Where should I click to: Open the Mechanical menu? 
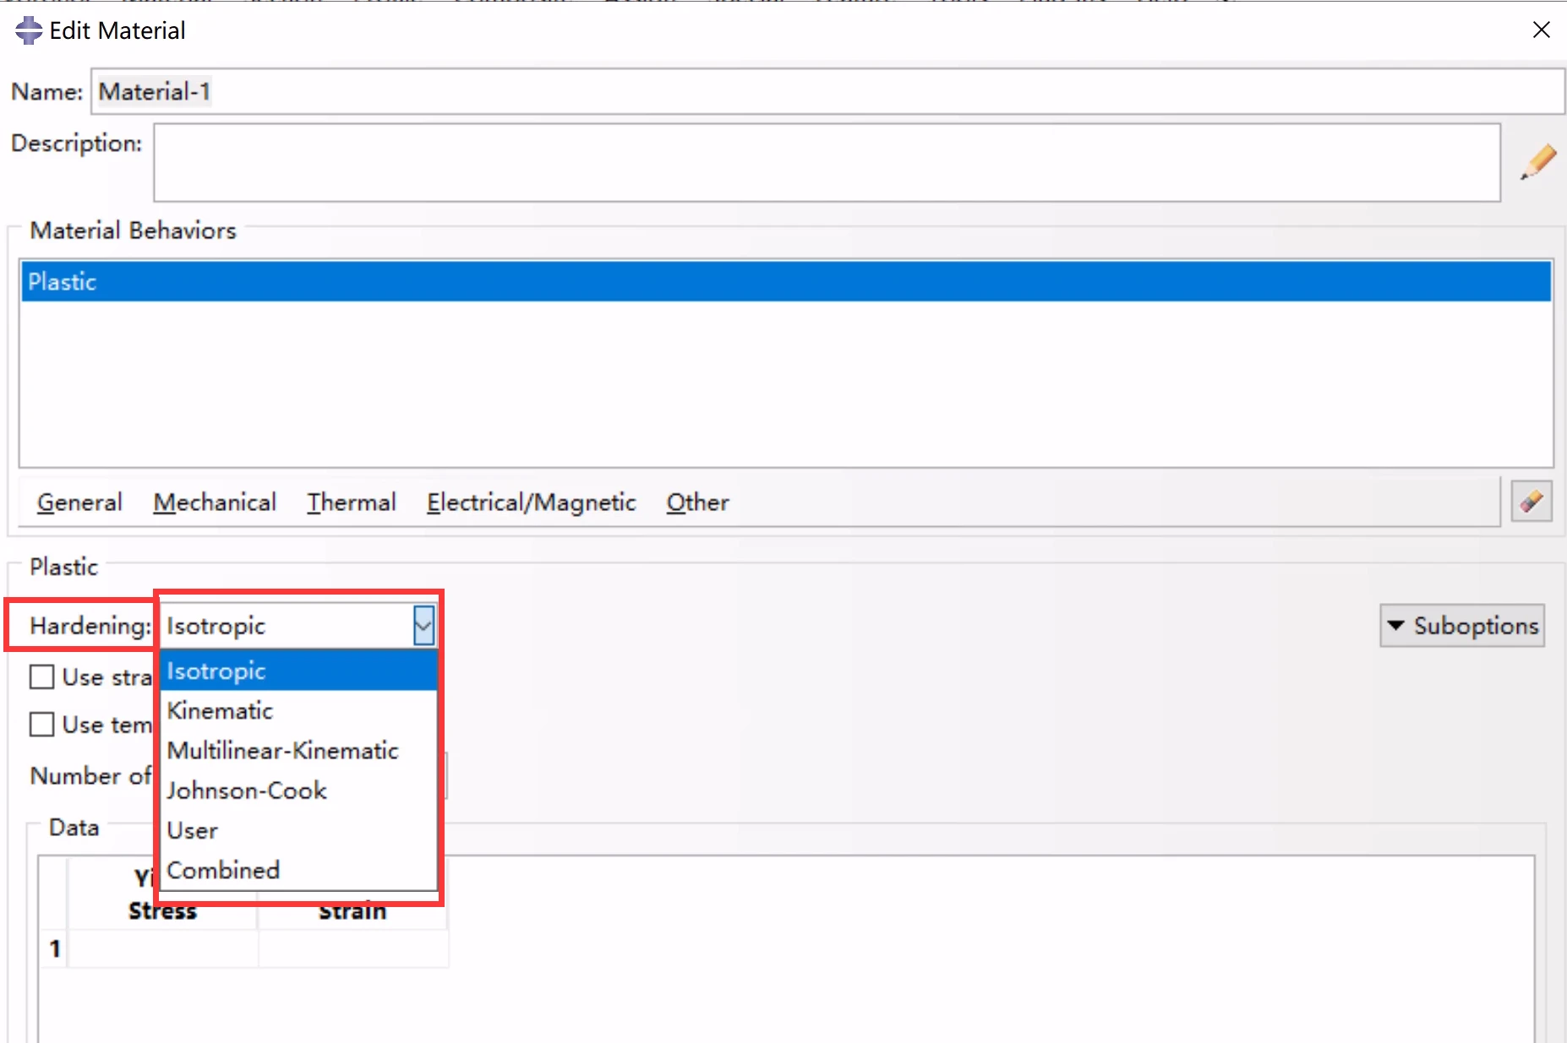pyautogui.click(x=215, y=502)
